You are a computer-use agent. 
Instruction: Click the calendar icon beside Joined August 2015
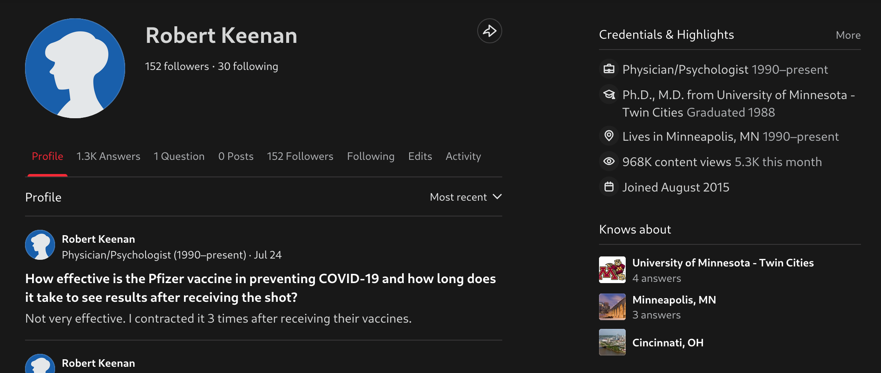click(609, 187)
